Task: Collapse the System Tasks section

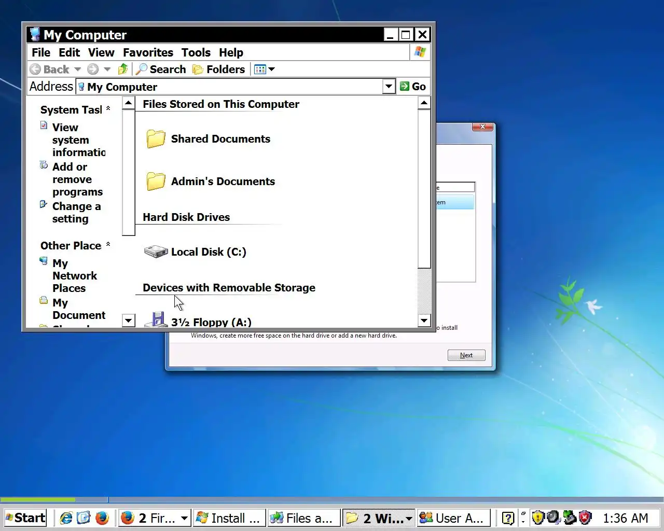Action: click(108, 109)
